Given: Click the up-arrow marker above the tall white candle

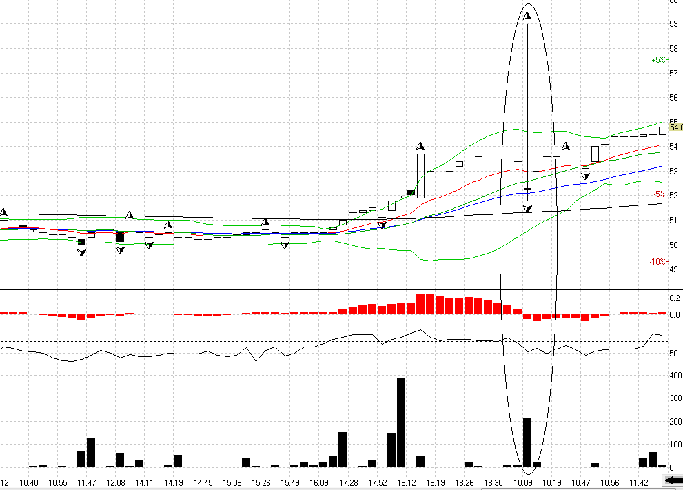Looking at the screenshot, I should click(420, 146).
